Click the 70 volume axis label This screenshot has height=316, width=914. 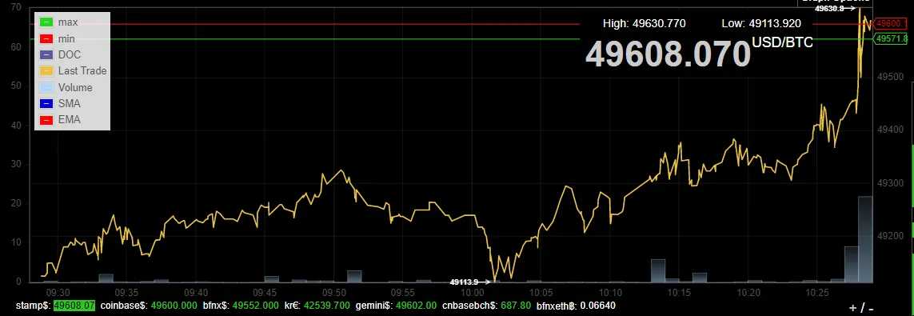point(16,7)
